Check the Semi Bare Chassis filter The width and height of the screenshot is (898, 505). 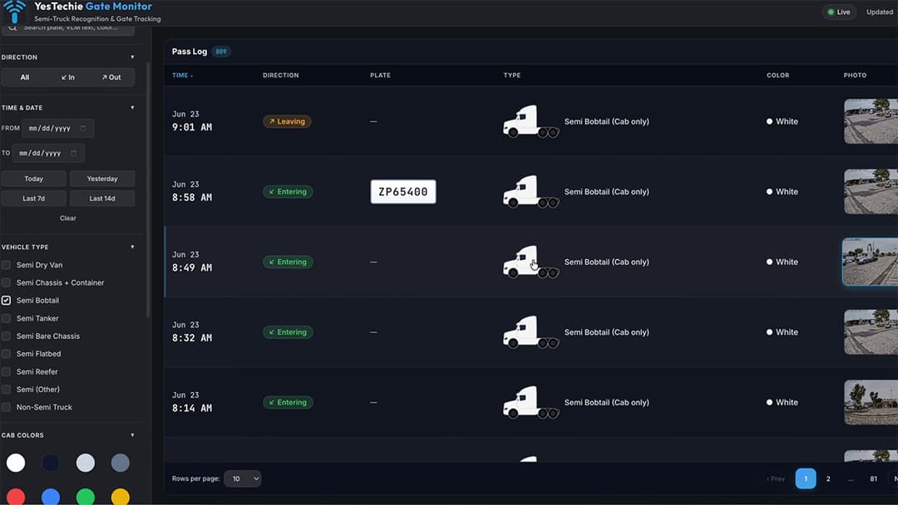click(x=7, y=336)
